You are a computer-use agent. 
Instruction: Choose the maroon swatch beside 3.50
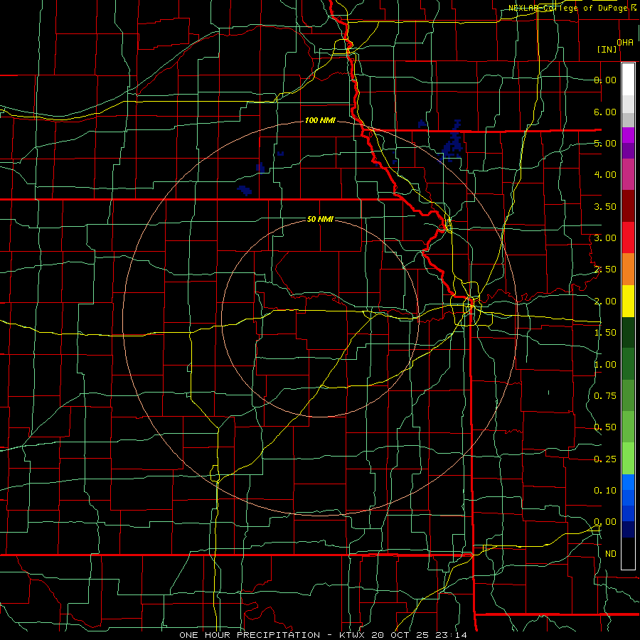click(x=628, y=206)
